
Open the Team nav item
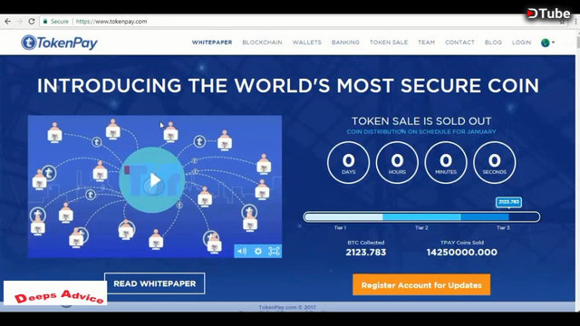427,43
